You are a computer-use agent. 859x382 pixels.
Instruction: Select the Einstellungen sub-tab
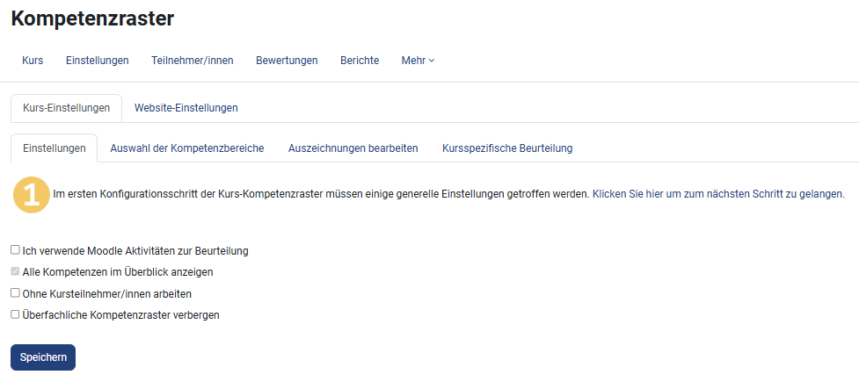click(54, 148)
